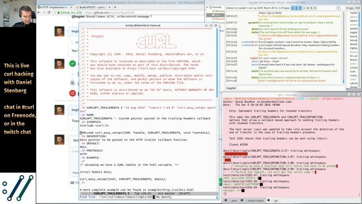The image size is (362, 204).
Task: Open a new browser tab
Action: tap(115, 7)
